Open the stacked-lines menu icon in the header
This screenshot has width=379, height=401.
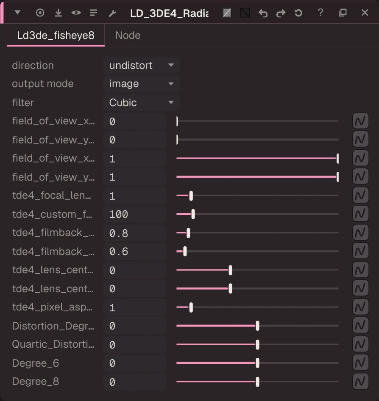[94, 13]
